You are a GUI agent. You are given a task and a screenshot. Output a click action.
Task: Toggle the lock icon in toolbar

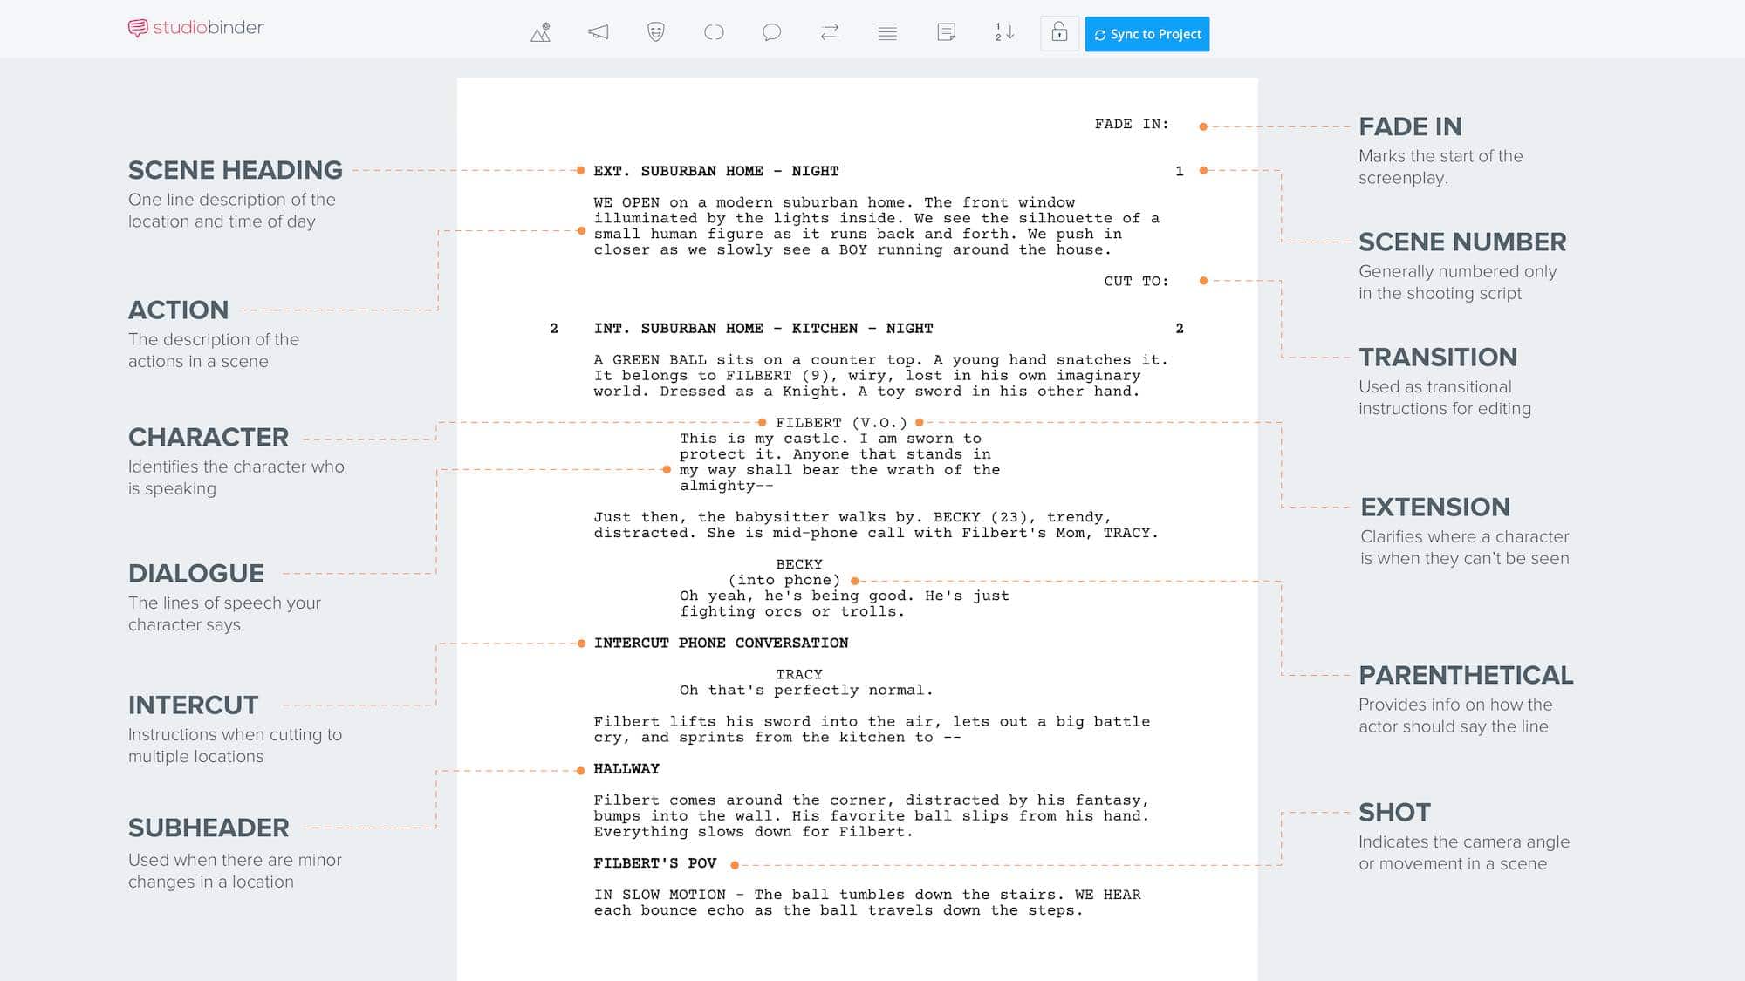(x=1058, y=32)
